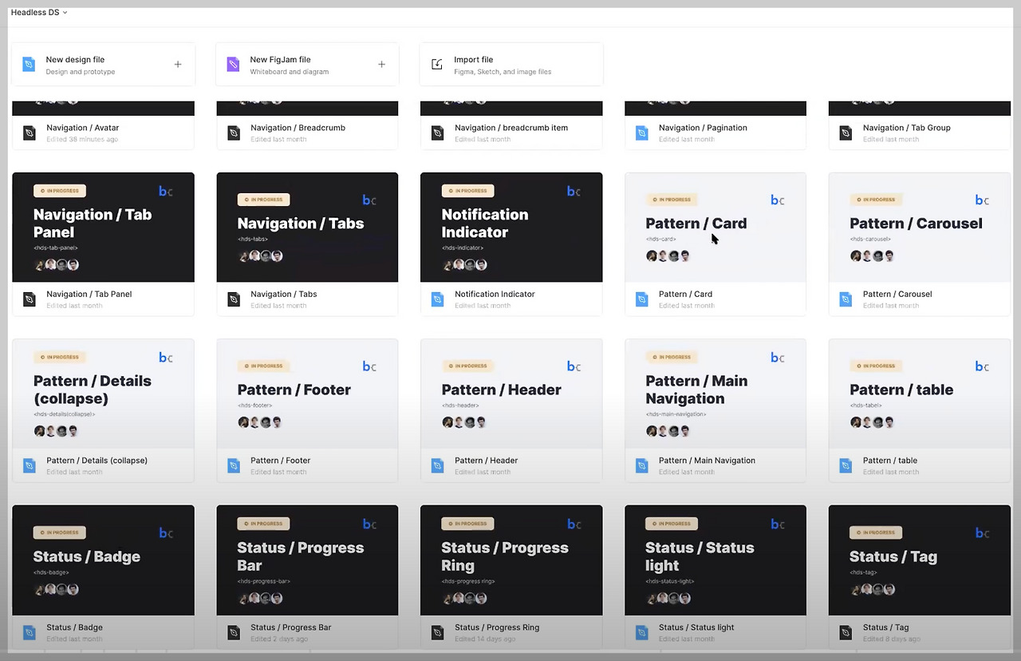Click the New design file icon
Viewport: 1021px width, 661px height.
click(x=29, y=64)
